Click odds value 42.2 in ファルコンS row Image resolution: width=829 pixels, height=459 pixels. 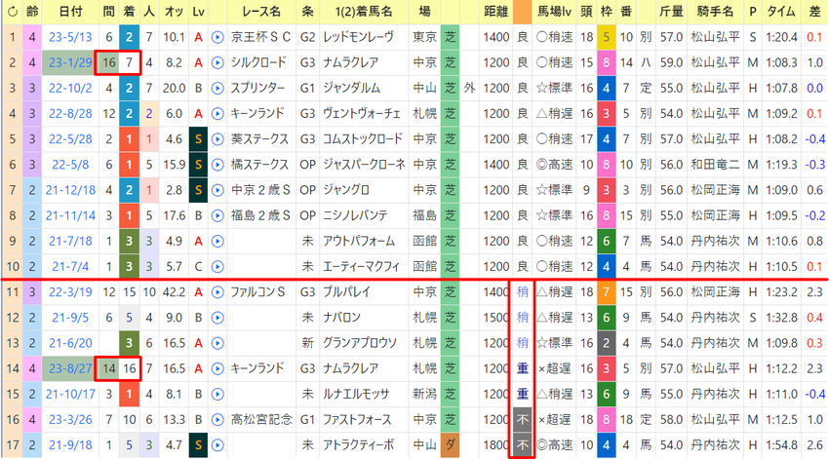click(x=174, y=292)
